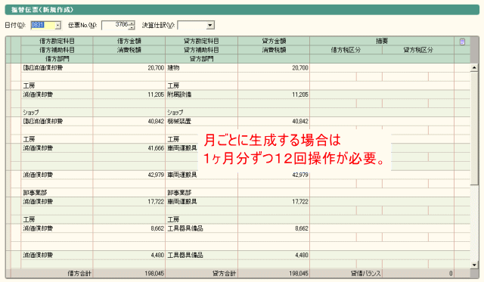
Task: Click the 借方金額 column header
Action: pos(129,41)
